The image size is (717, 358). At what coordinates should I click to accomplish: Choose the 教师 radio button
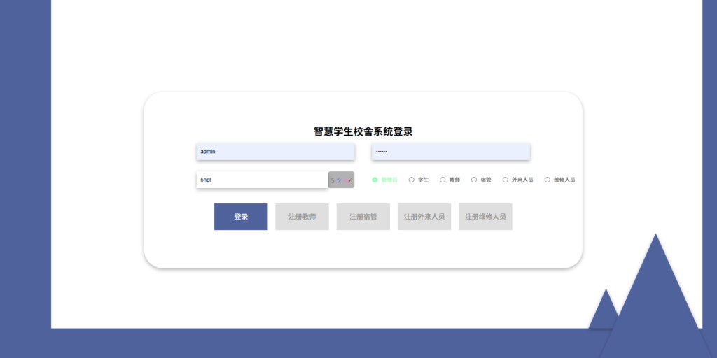443,180
